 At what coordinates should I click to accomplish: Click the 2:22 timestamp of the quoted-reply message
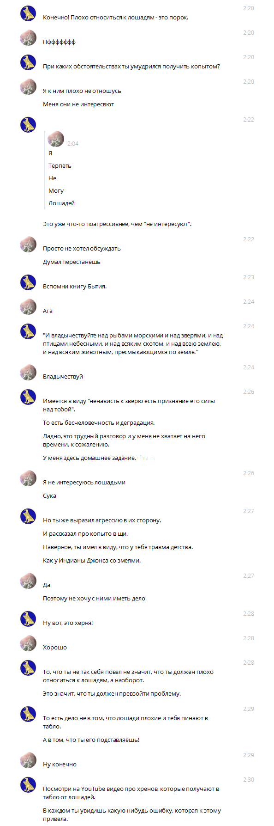click(249, 119)
